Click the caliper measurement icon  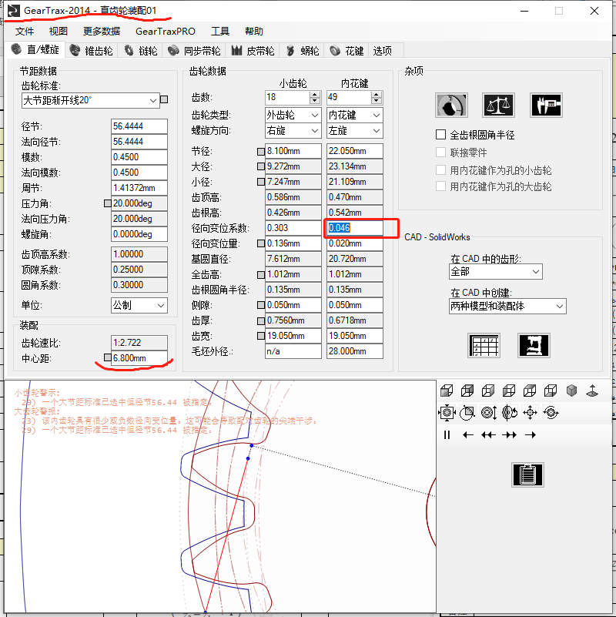[547, 105]
